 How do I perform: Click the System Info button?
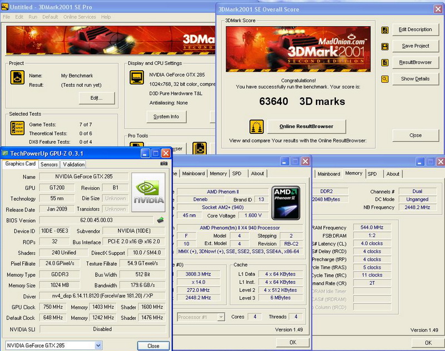[x=166, y=117]
